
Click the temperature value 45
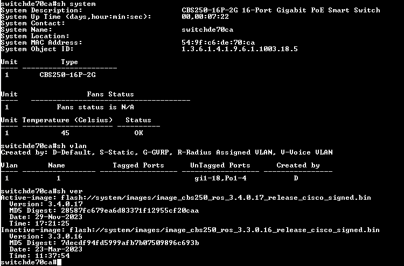click(65, 133)
